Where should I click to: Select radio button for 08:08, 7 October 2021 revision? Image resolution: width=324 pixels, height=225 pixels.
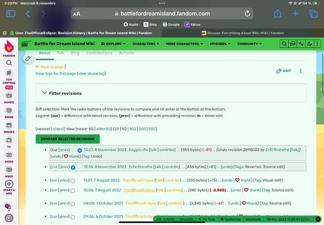[73, 204]
